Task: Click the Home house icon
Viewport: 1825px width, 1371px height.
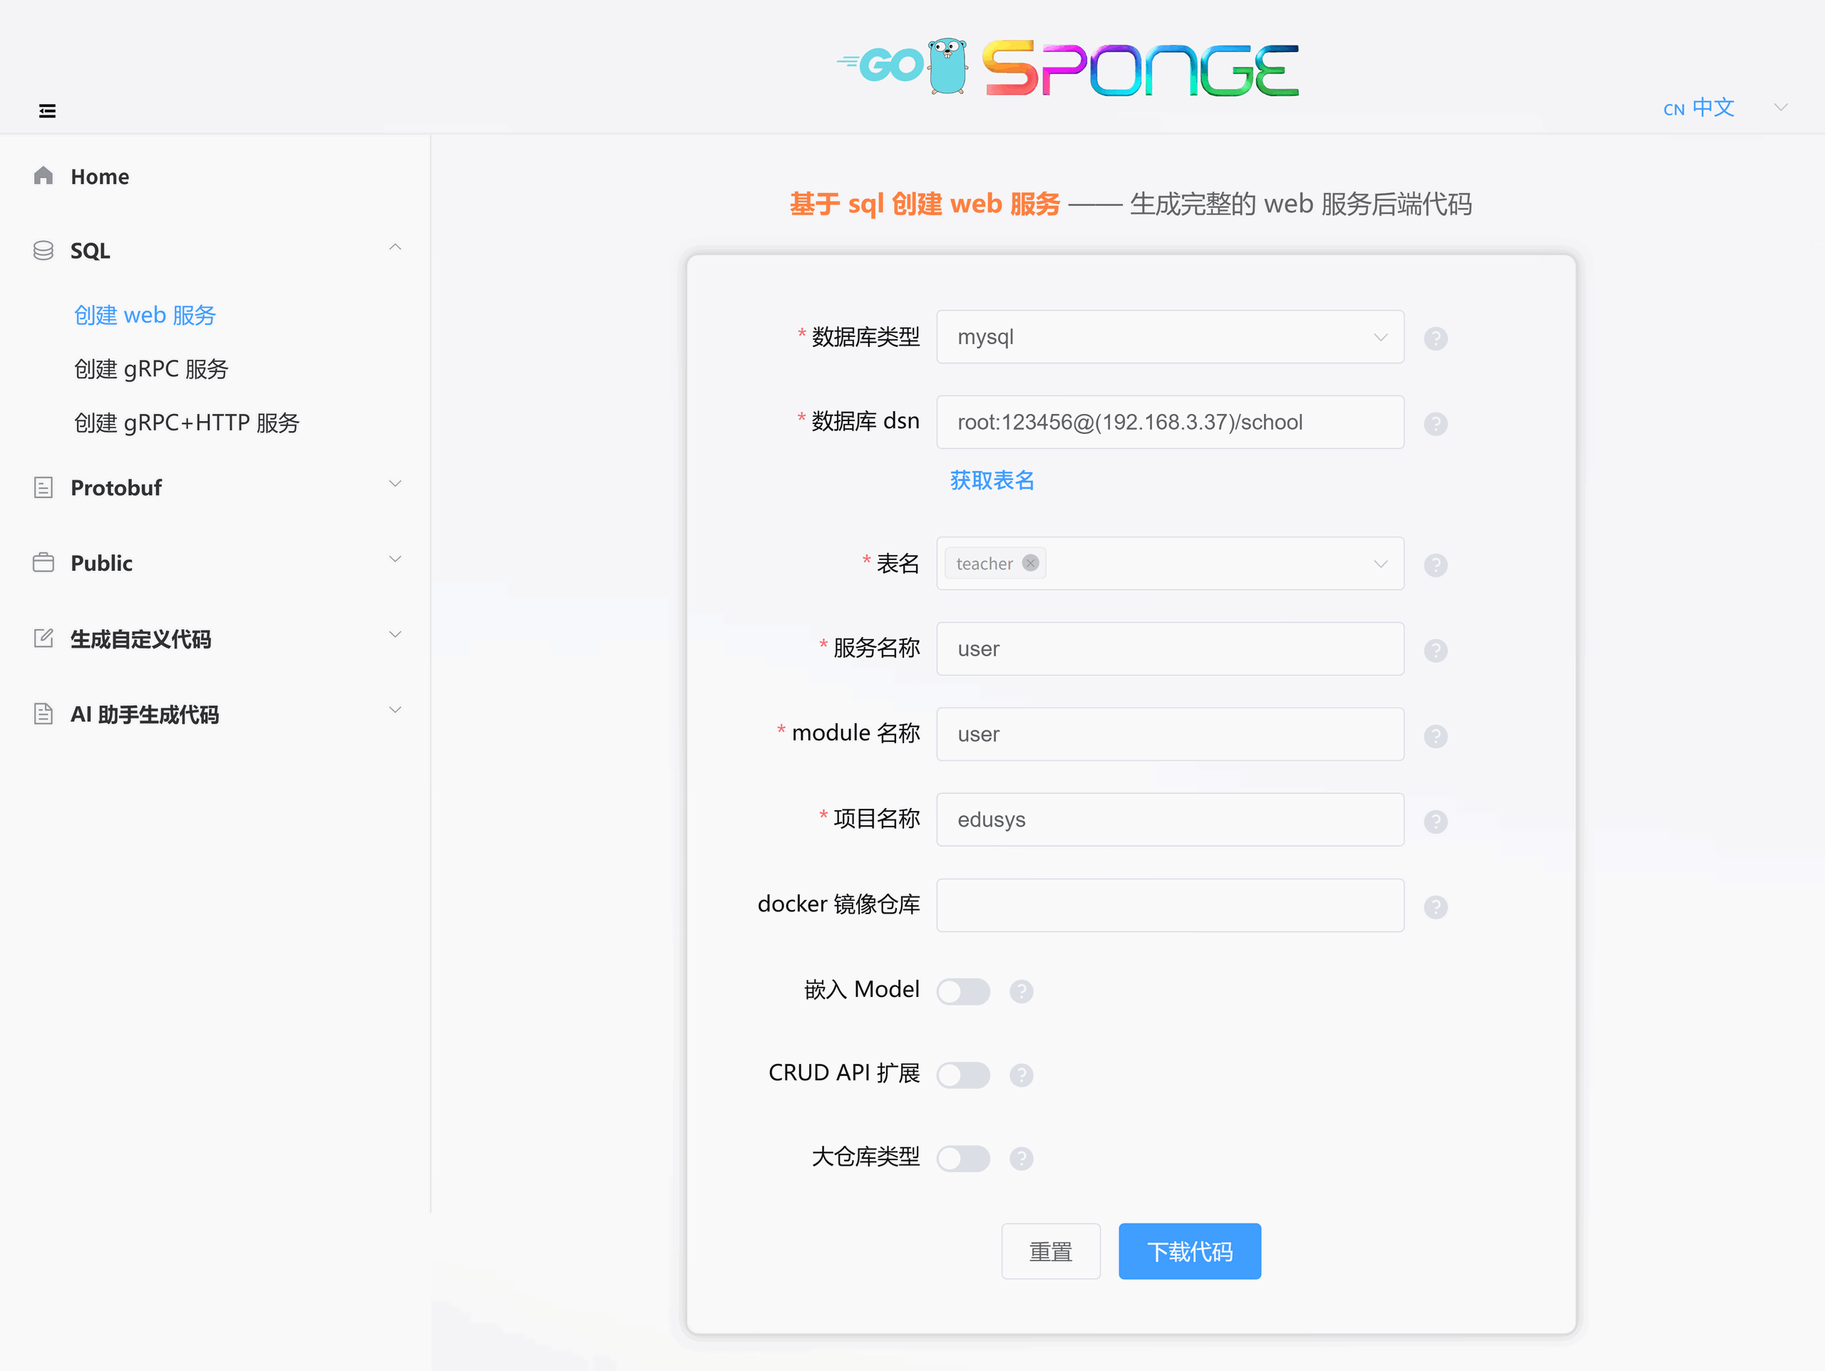Action: [x=43, y=176]
